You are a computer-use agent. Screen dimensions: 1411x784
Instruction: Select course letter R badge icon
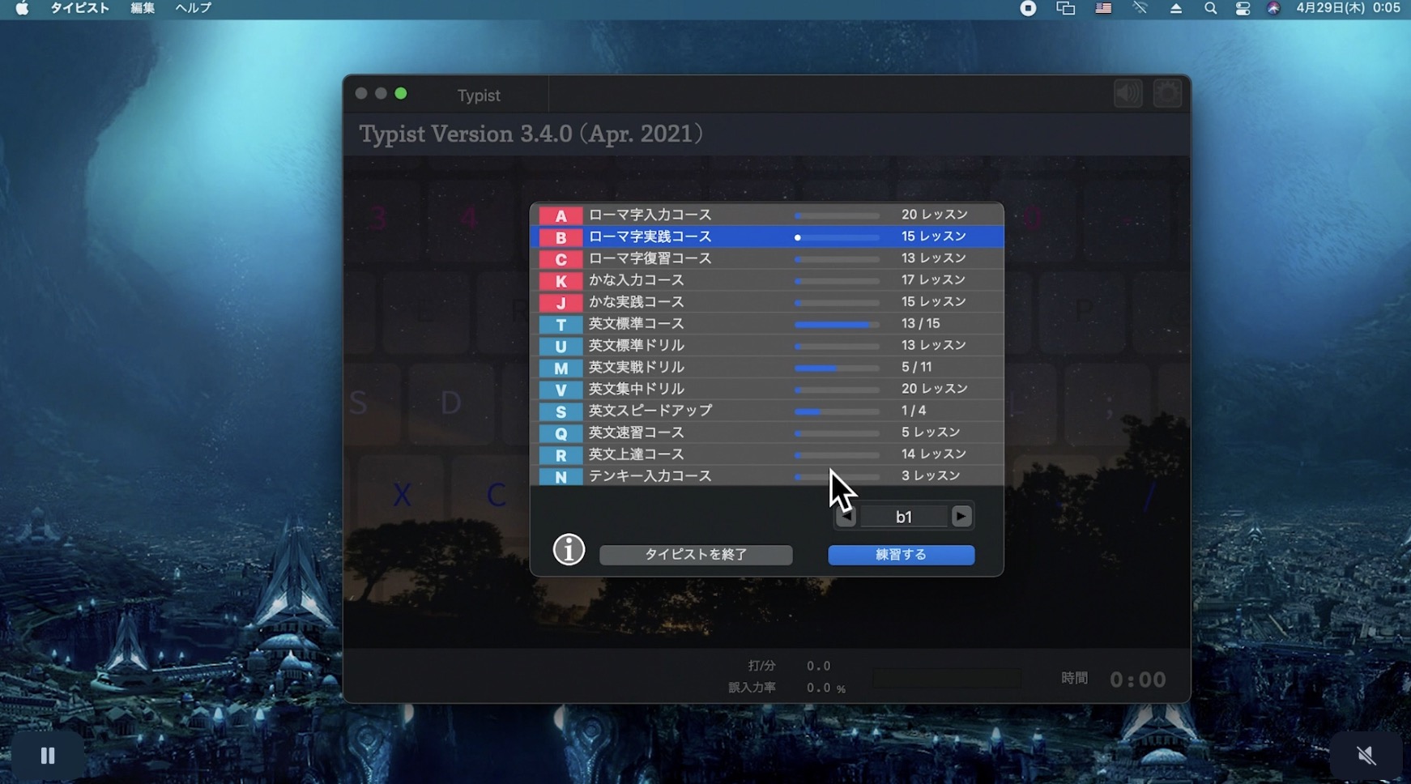(561, 456)
